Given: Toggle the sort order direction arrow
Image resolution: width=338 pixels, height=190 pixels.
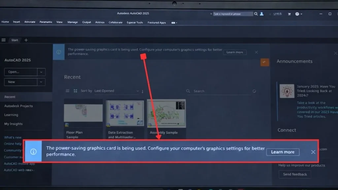Looking at the screenshot, I should pyautogui.click(x=142, y=91).
